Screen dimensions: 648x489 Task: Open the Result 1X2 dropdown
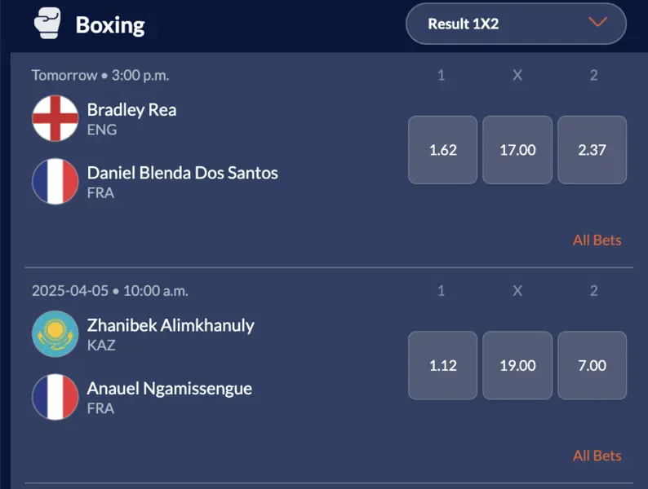tap(516, 24)
